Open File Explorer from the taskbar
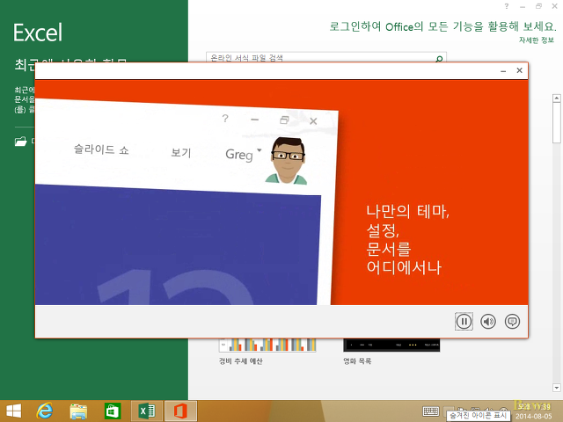The height and width of the screenshot is (422, 563). [x=78, y=411]
